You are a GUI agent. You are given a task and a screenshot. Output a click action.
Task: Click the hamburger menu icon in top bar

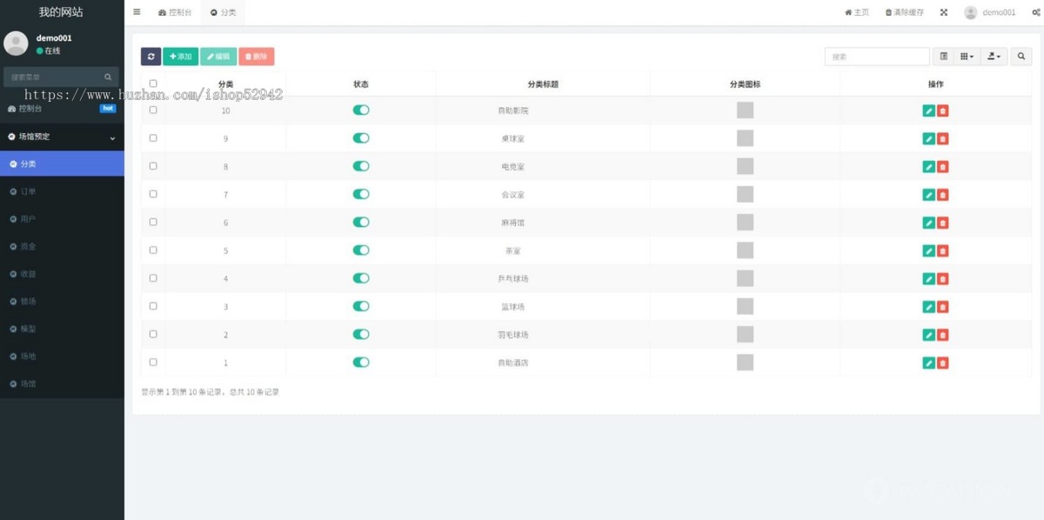pyautogui.click(x=137, y=12)
